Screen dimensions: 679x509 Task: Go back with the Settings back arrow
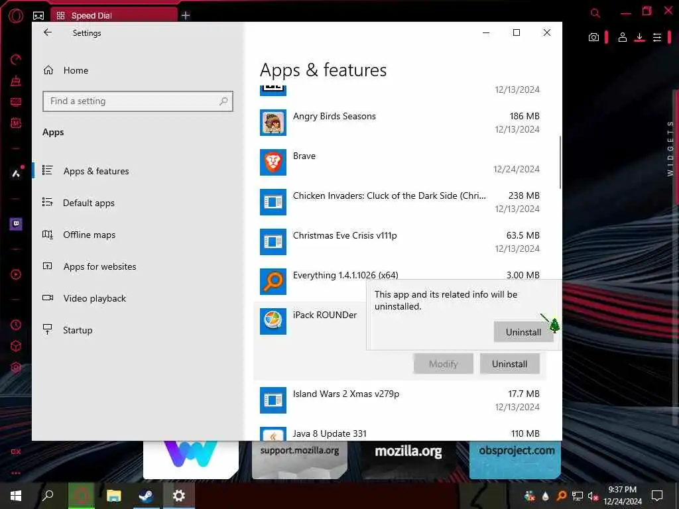(48, 32)
